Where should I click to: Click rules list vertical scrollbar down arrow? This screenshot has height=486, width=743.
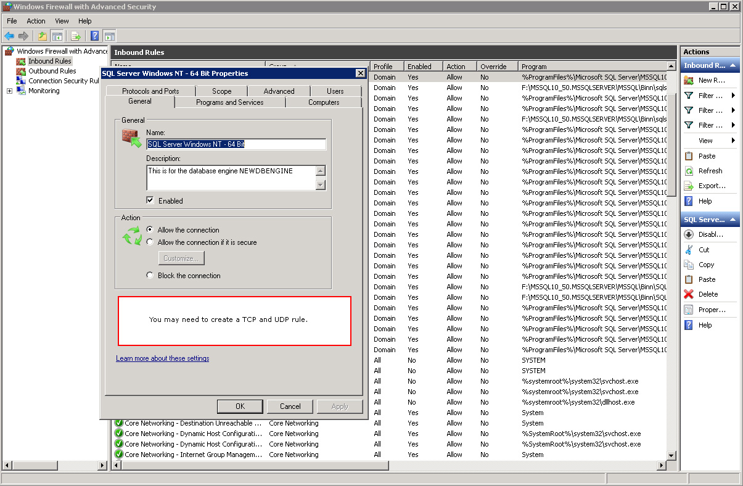671,455
